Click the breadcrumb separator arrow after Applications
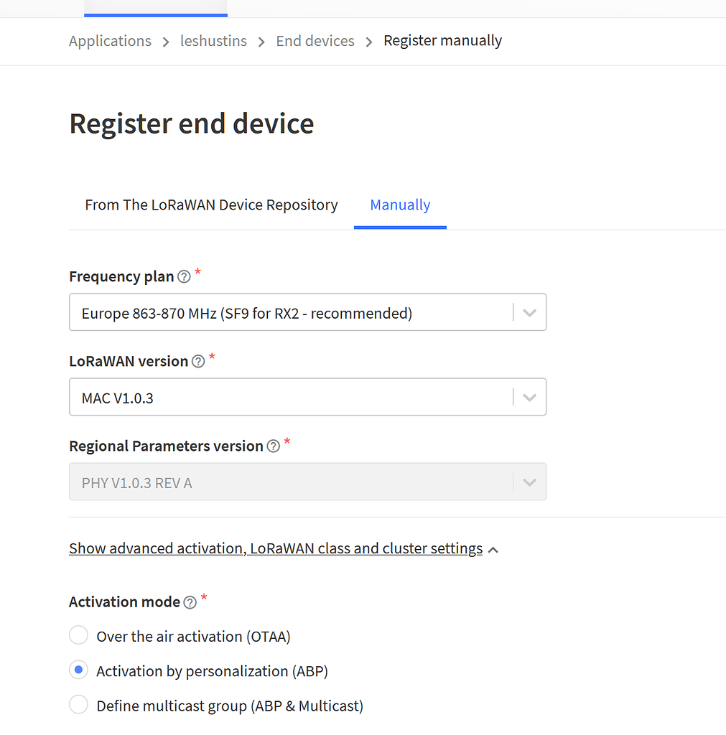 pos(164,41)
